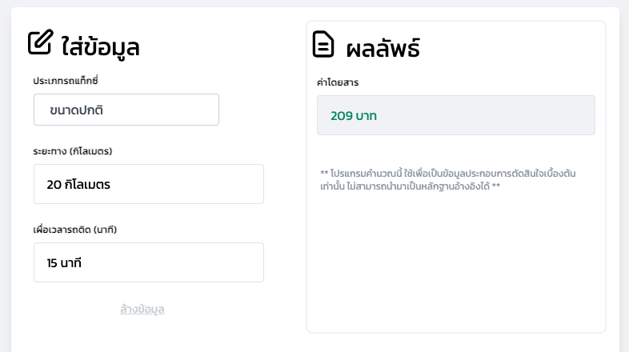This screenshot has width=629, height=352.
Task: Click the ระยะทาง (กิโลเมตร) label
Action: tap(72, 150)
